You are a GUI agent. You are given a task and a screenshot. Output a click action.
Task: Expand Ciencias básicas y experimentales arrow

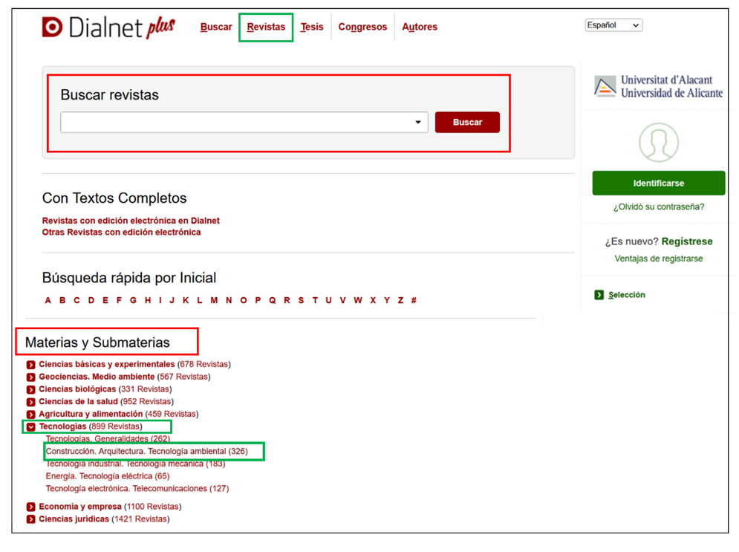(31, 365)
